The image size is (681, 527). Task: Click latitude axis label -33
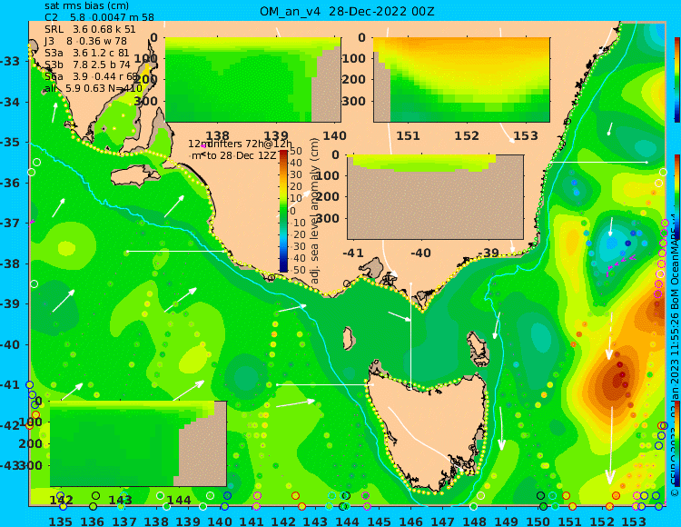(10, 61)
